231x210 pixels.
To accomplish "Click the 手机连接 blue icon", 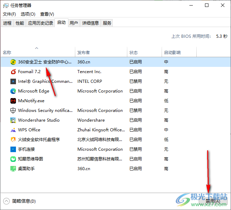I will tap(13, 149).
